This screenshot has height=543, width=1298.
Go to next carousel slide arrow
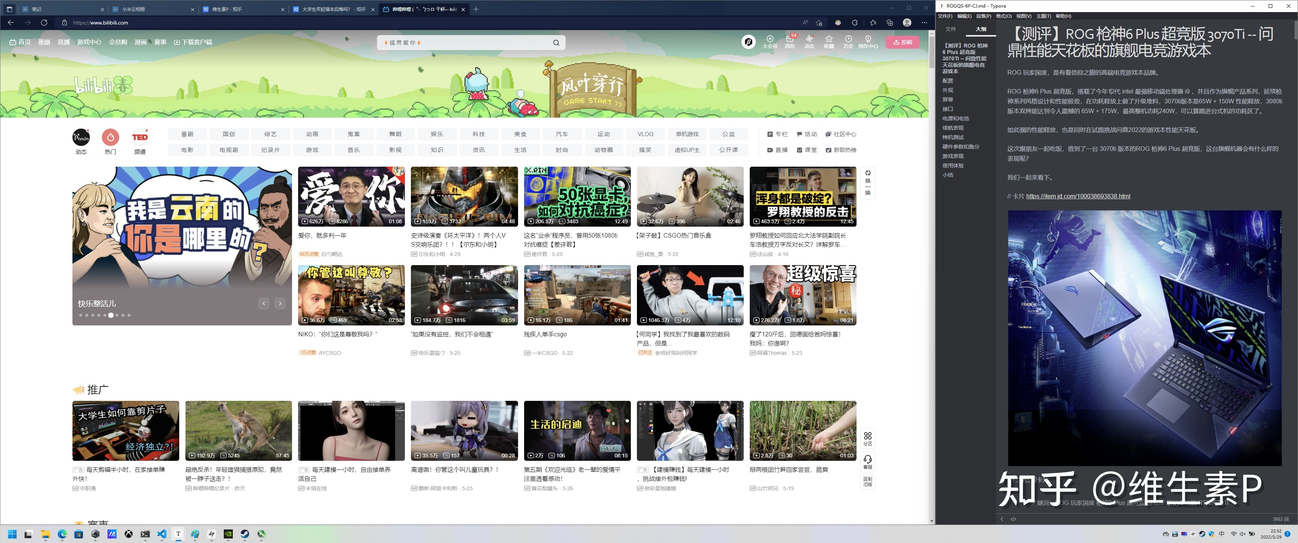(x=280, y=303)
